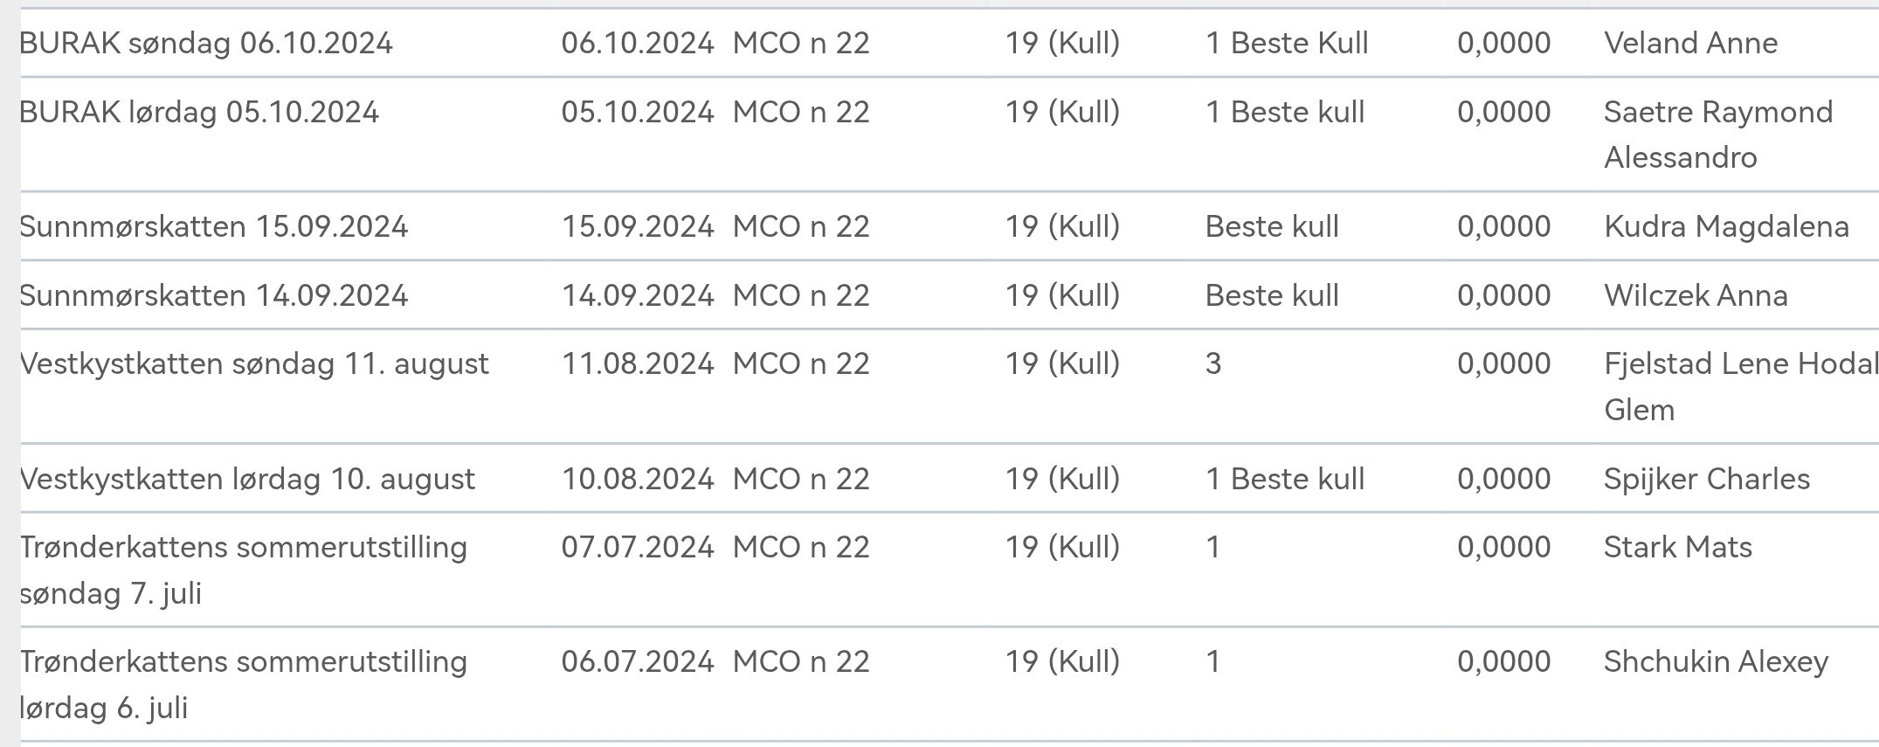Click judge Saetre Raymond Alessandro
Screen dimensions: 1879x747
click(1717, 135)
